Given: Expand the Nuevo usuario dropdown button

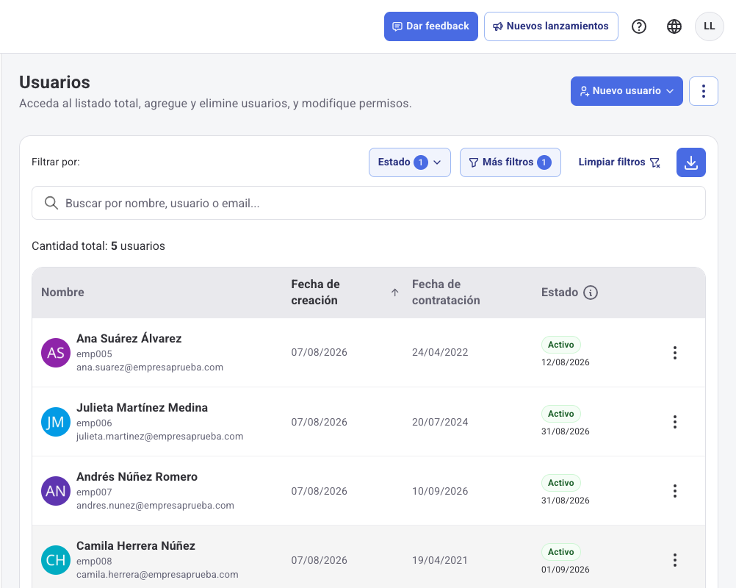Looking at the screenshot, I should coord(627,91).
